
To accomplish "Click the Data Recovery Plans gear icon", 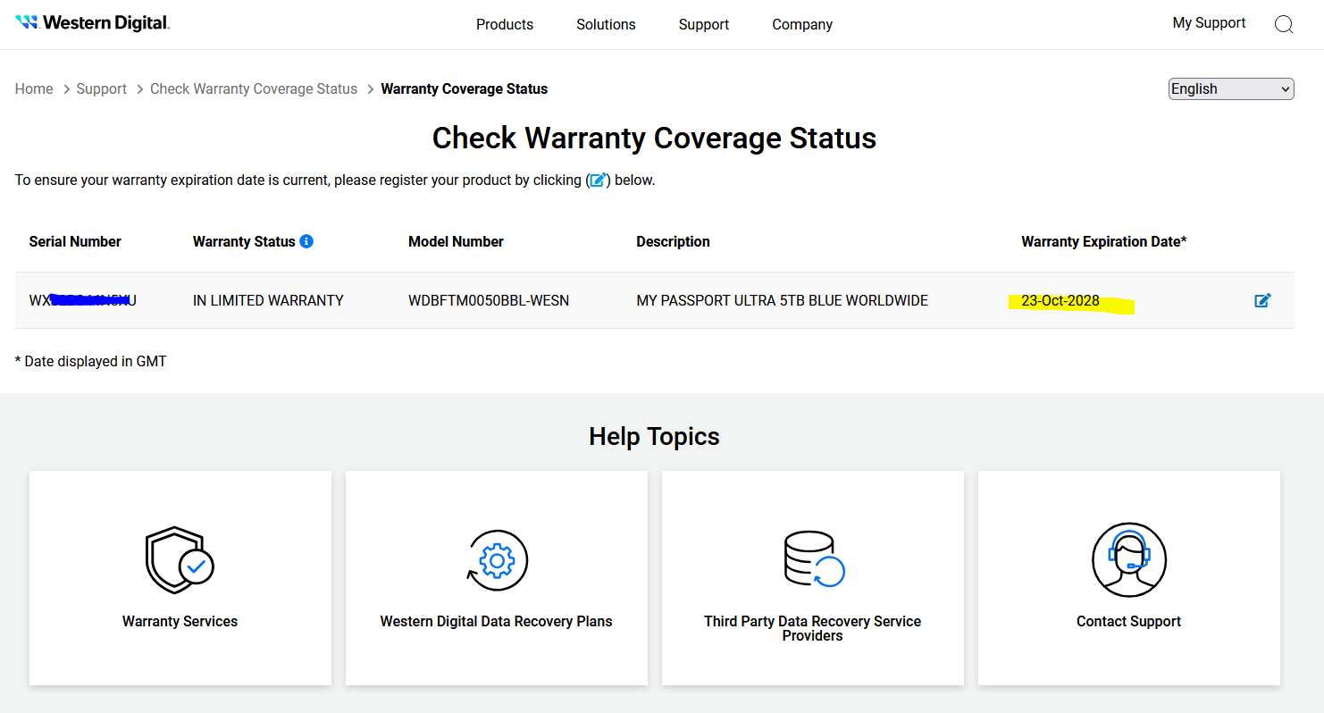I will click(x=497, y=560).
